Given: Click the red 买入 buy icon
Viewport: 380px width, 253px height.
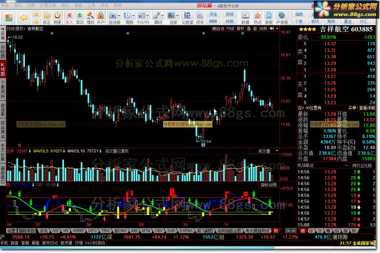Looking at the screenshot, I should 69,15.
